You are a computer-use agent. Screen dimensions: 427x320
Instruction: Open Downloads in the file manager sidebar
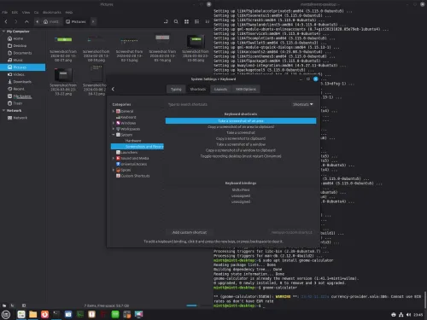click(23, 82)
